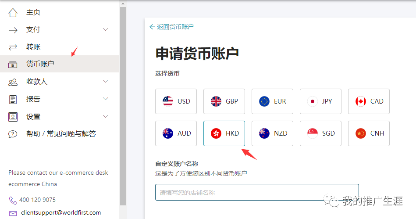Click the 400 120 9075 phone number
Screen dimensions: 416x219
[x=37, y=200]
